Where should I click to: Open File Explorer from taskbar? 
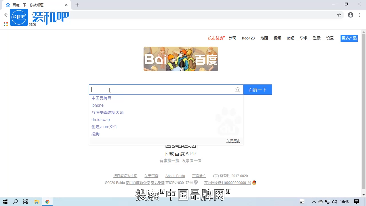(37, 202)
